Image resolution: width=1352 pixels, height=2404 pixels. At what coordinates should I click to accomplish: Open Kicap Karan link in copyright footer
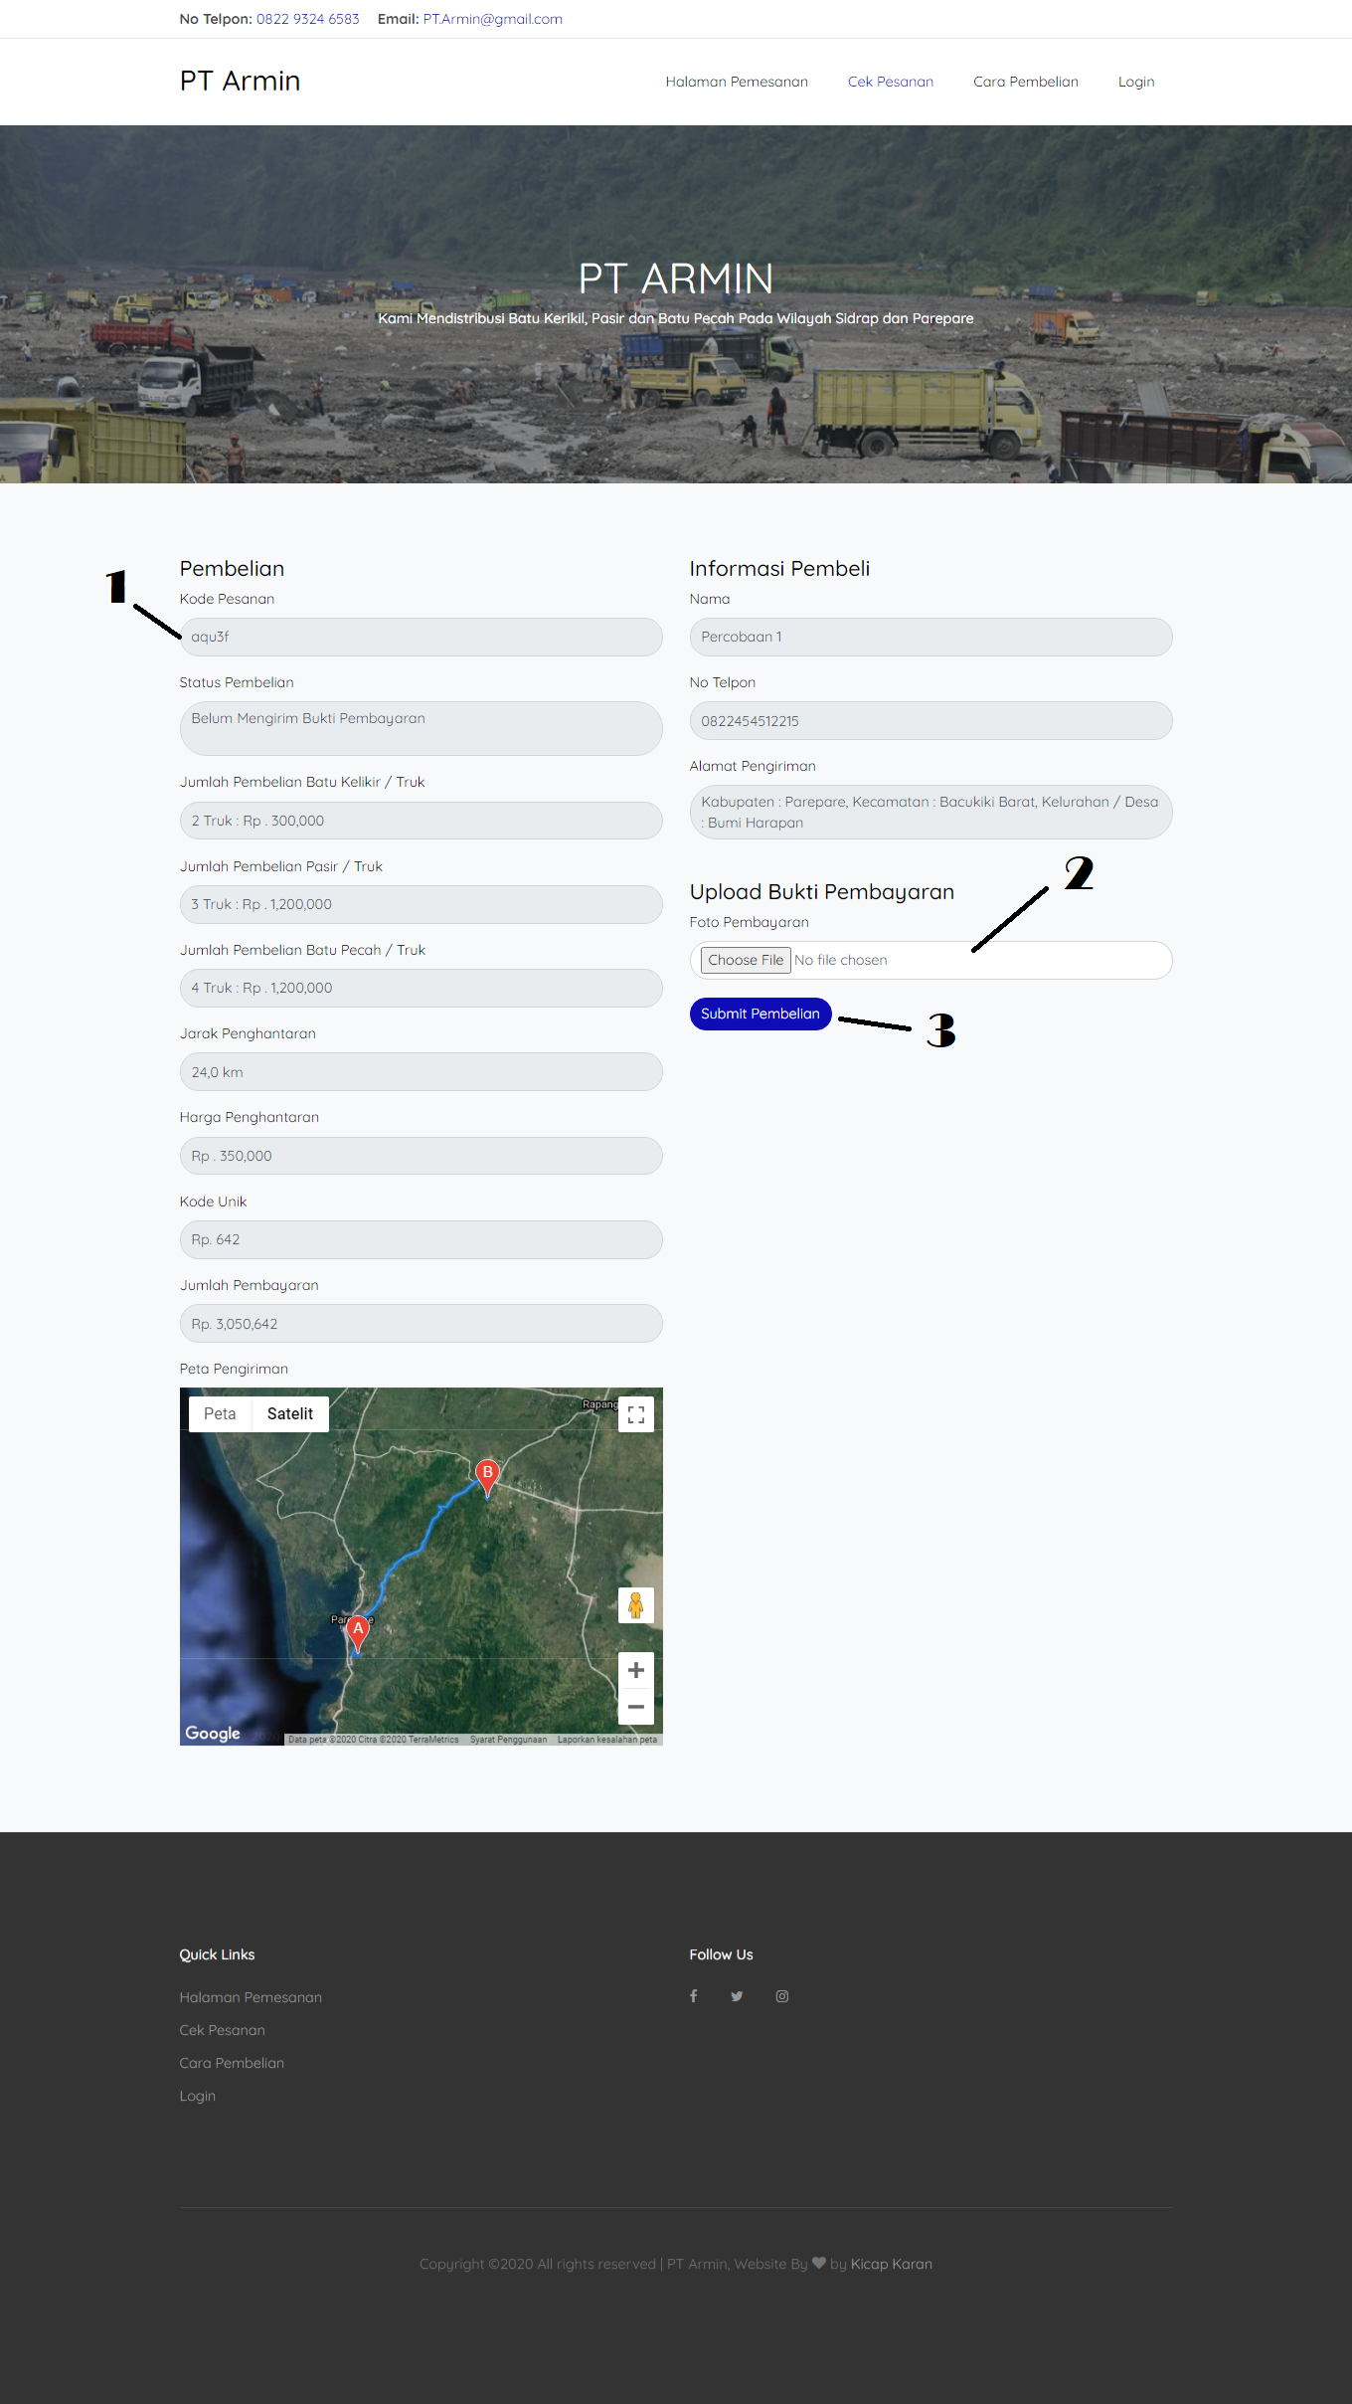(891, 2264)
